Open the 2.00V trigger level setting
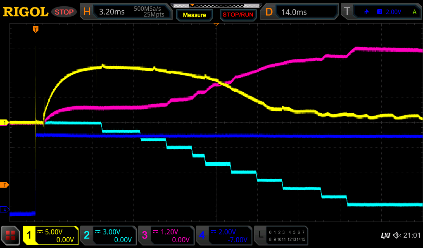423x248 pixels. tap(393, 12)
